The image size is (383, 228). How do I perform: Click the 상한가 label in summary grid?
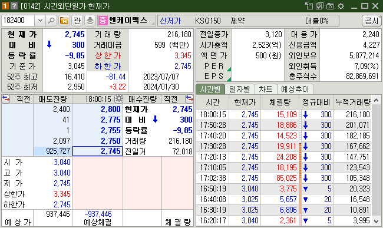108,55
